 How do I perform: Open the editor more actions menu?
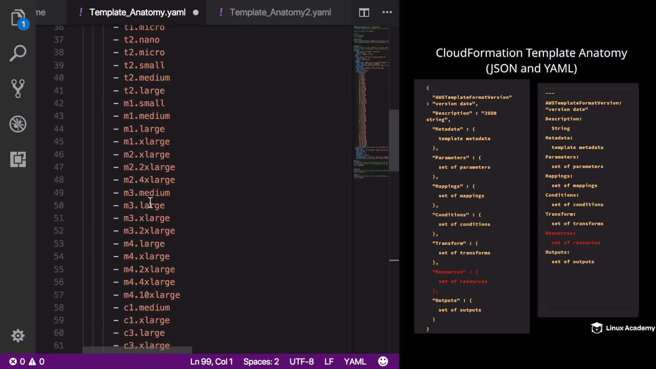coord(387,12)
